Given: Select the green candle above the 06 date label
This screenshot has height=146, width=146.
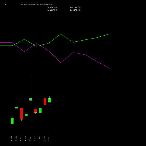Looking at the screenshot, I should (x=26, y=115).
